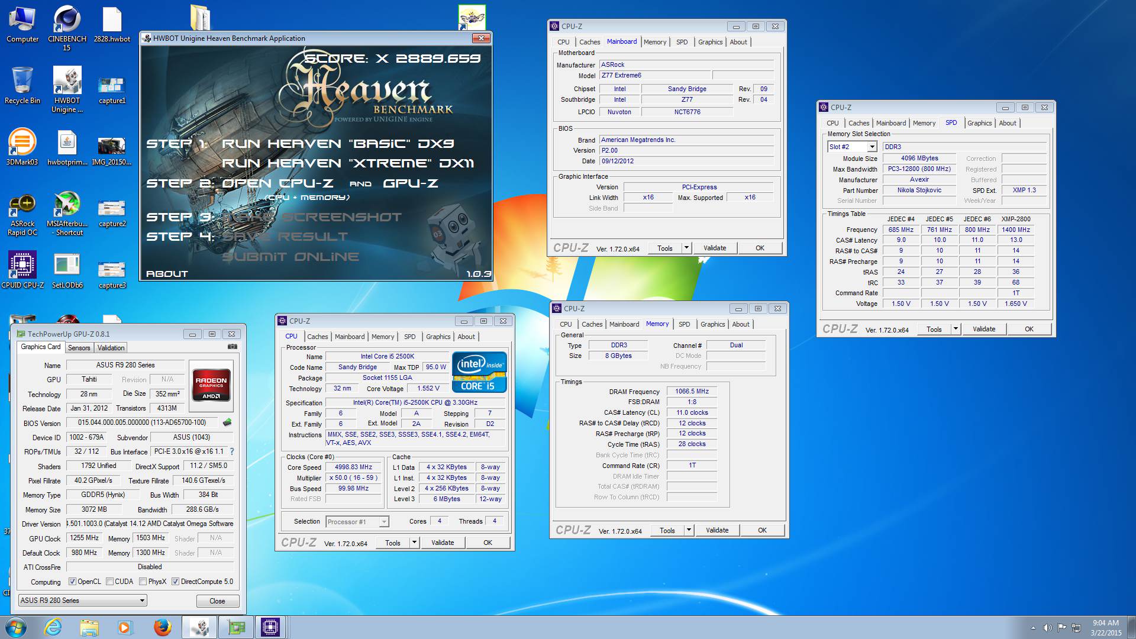Launch ASRock Rapid OC shortcut
Screen dimensions: 1136x639
click(22, 215)
